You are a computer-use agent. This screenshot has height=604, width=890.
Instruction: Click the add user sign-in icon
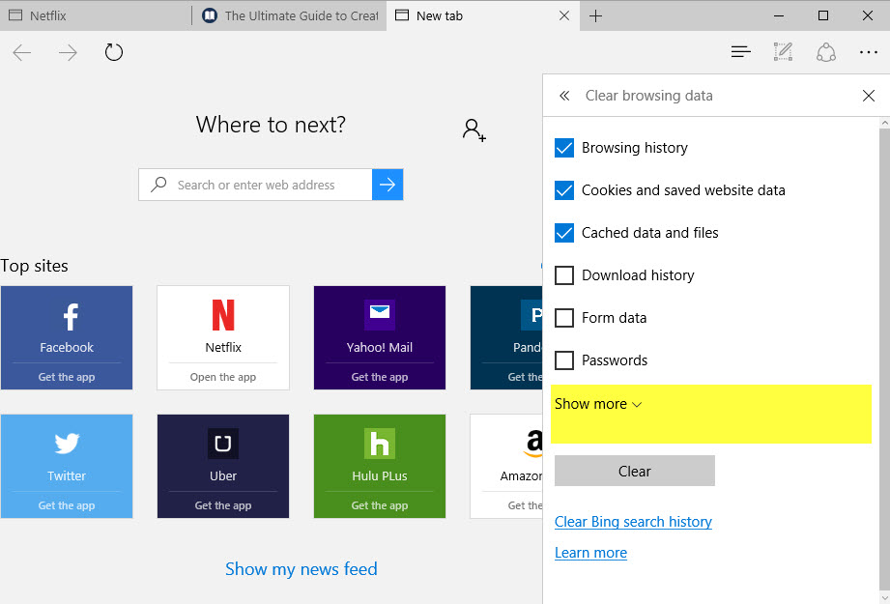pyautogui.click(x=474, y=130)
